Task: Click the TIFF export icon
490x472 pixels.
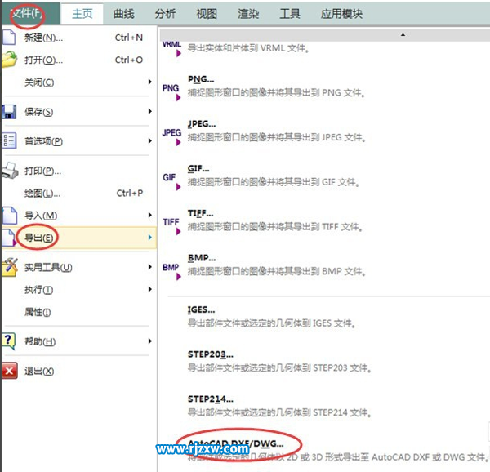Action: [x=171, y=226]
